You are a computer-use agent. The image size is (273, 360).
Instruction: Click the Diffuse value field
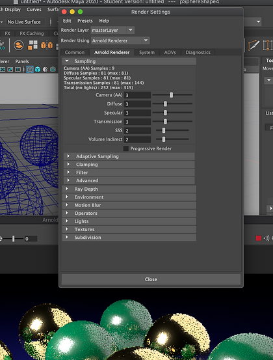click(x=137, y=104)
